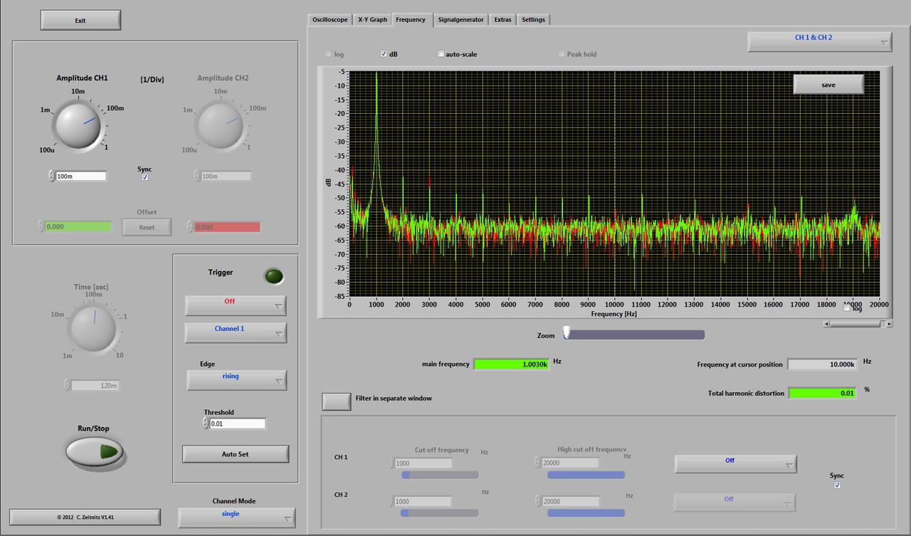The height and width of the screenshot is (536, 911).
Task: Click the Total harmonic distortion value
Action: tap(821, 393)
